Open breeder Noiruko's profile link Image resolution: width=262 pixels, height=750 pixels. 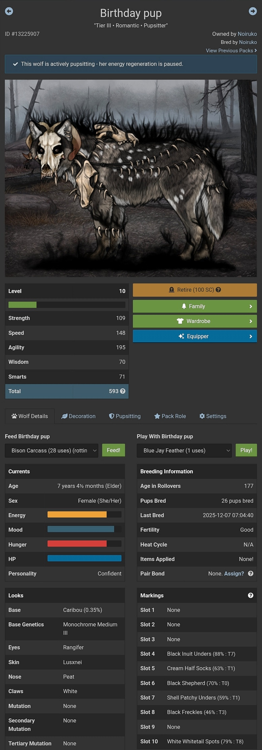pos(248,42)
